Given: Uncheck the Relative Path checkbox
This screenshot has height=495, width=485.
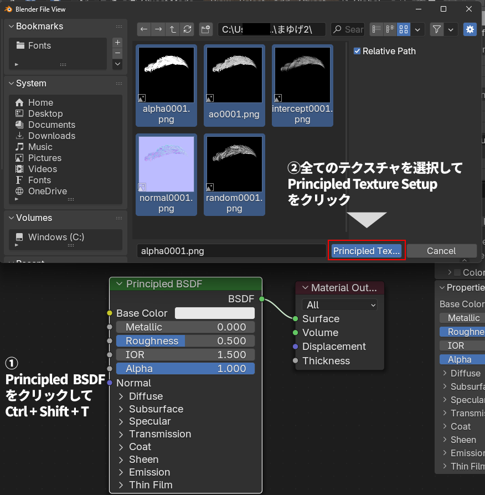Looking at the screenshot, I should [357, 51].
